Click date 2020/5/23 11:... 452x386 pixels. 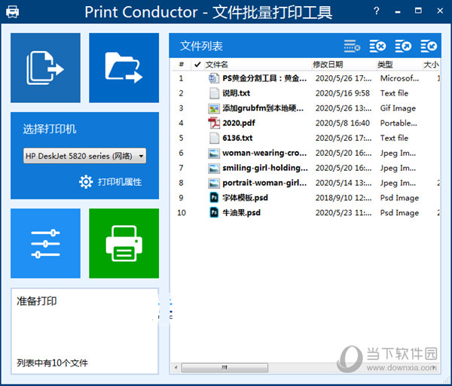click(x=344, y=213)
